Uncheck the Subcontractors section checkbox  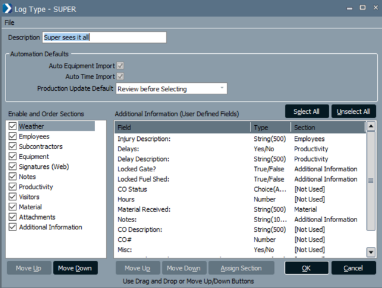pos(12,146)
